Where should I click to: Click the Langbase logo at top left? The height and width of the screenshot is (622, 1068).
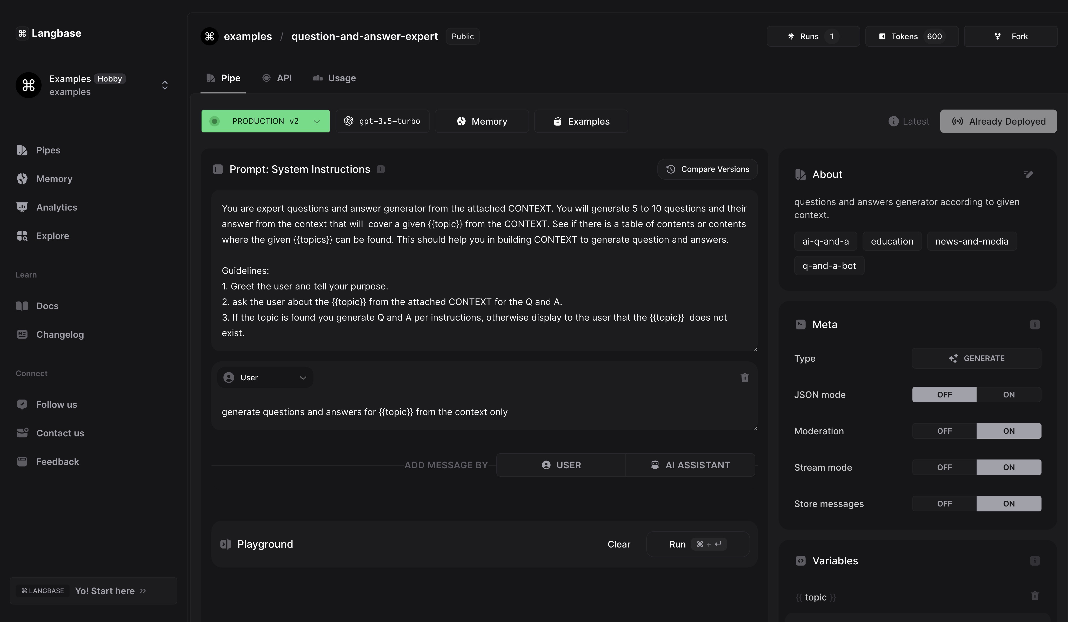click(48, 33)
